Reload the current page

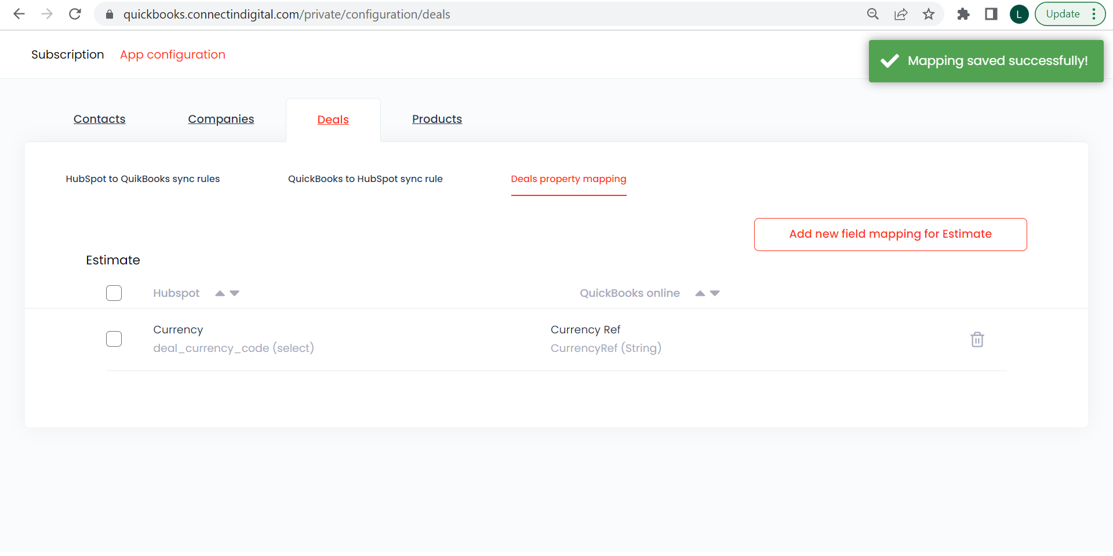75,14
